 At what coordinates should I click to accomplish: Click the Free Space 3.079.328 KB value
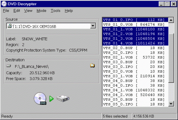(41, 78)
